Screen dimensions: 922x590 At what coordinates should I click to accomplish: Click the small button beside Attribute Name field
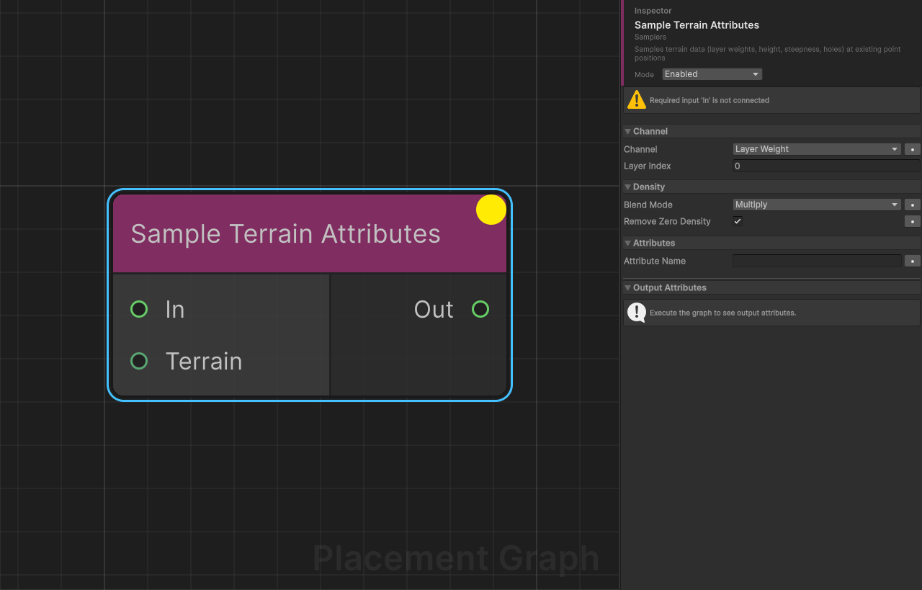click(x=913, y=261)
